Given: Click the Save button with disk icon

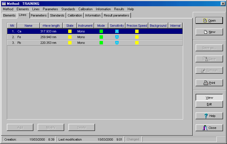Looking at the screenshot, I should tap(209, 59).
